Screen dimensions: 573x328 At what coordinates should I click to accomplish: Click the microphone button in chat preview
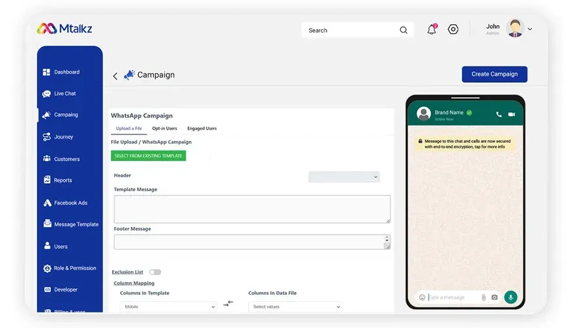510,297
